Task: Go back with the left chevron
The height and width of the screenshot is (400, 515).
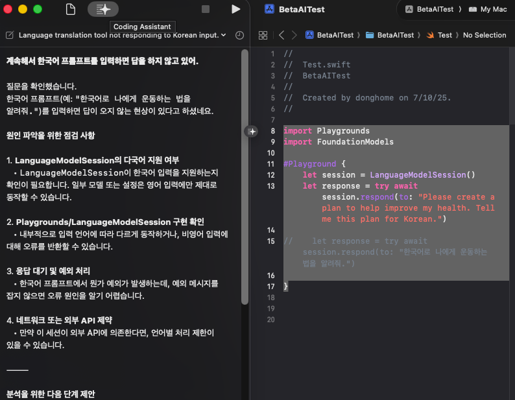Action: point(281,35)
